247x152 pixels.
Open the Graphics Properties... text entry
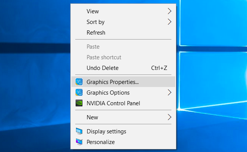[x=112, y=82]
